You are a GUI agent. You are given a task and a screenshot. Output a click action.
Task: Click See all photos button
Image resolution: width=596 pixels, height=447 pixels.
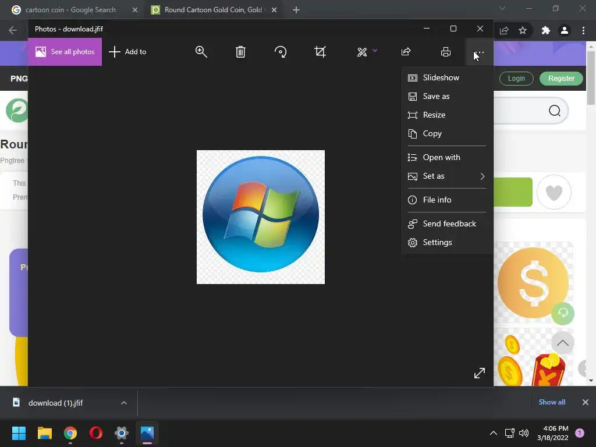pyautogui.click(x=65, y=52)
